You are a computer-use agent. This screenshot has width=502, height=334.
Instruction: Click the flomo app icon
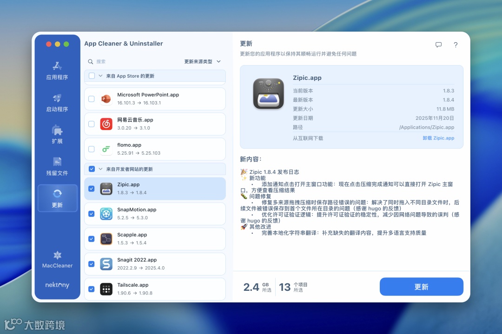[x=106, y=149]
